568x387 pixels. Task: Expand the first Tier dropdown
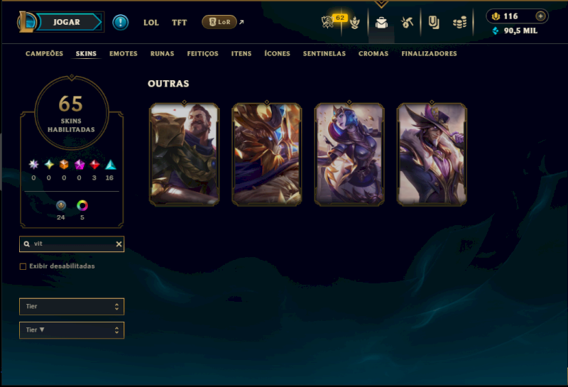(x=72, y=307)
